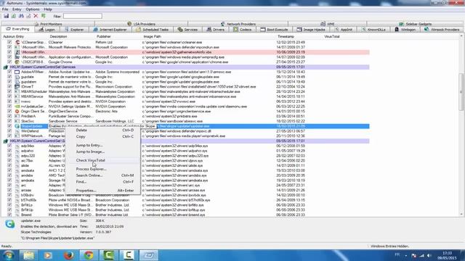465x261 pixels.
Task: Choose Delete in the context menu
Action: pyautogui.click(x=102, y=130)
